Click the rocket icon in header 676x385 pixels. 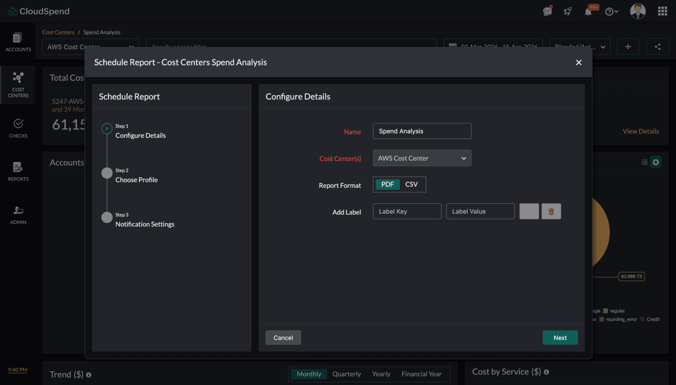pos(568,12)
